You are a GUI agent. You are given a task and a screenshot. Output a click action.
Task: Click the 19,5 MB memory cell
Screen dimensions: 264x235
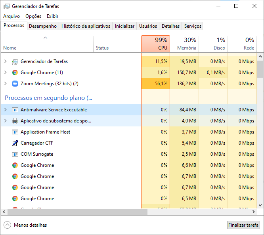[184, 61]
